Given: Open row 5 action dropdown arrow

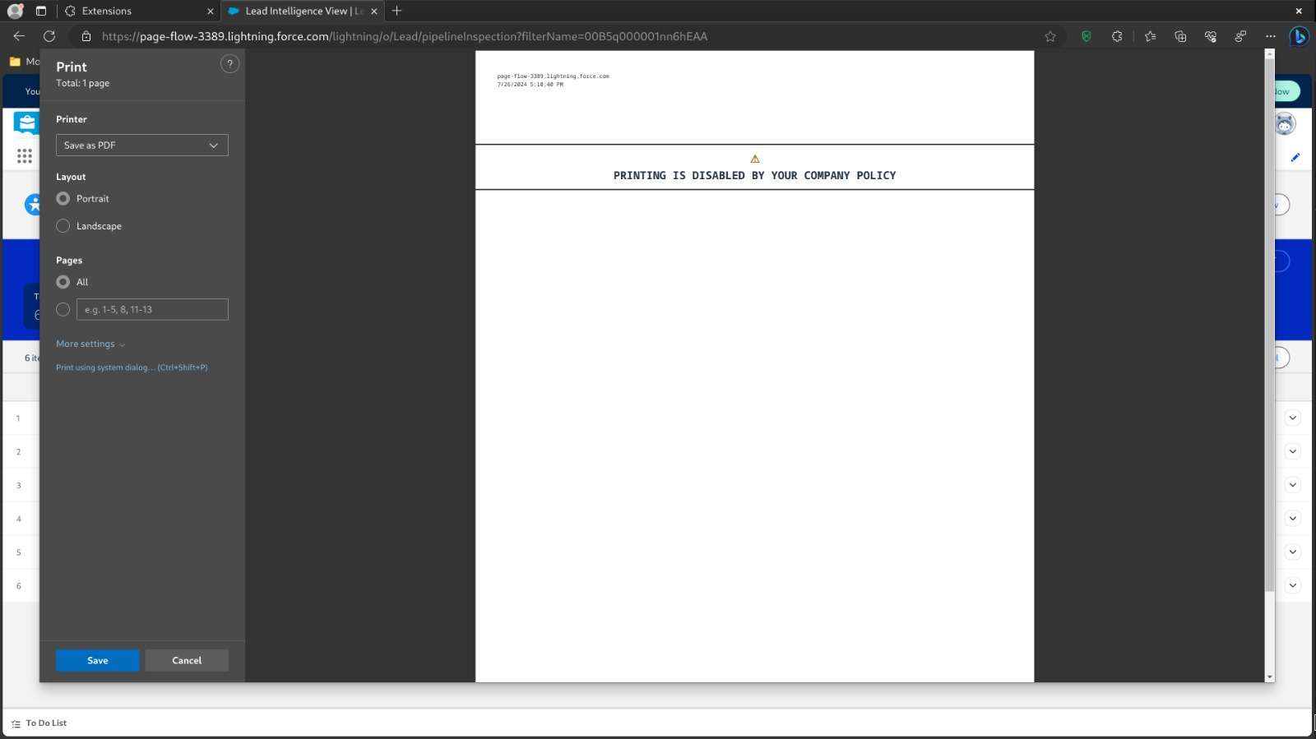Looking at the screenshot, I should [1292, 552].
